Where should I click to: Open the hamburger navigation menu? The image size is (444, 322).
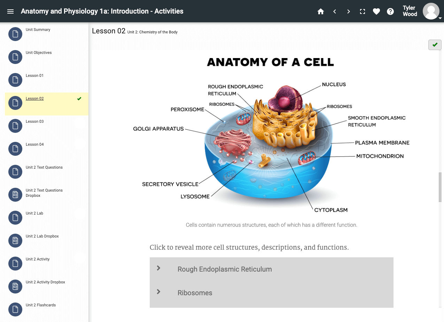tap(10, 11)
